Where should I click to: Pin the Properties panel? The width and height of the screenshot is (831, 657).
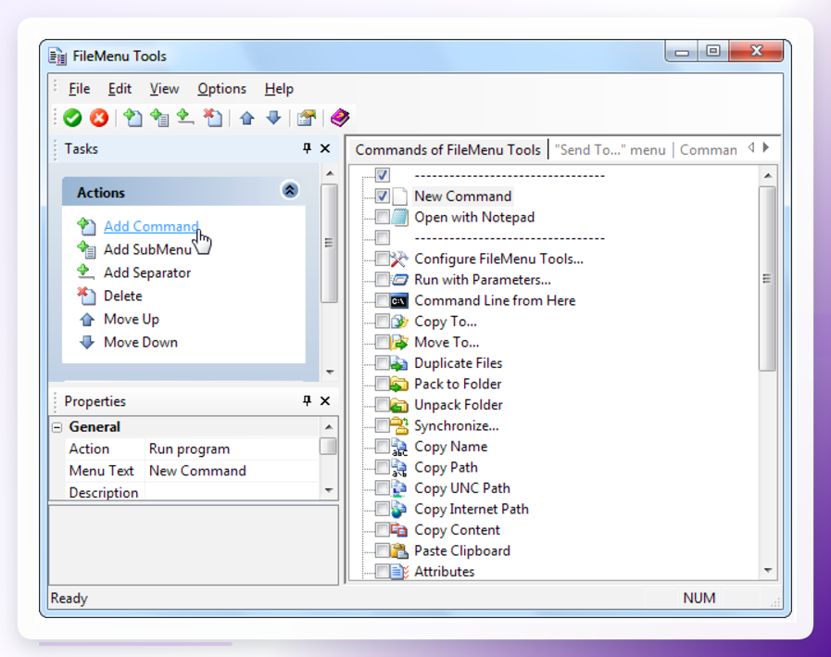point(307,401)
